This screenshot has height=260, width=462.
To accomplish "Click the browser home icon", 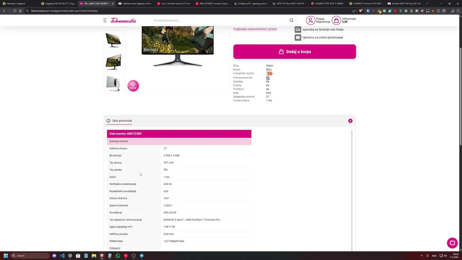I will click(x=20, y=11).
